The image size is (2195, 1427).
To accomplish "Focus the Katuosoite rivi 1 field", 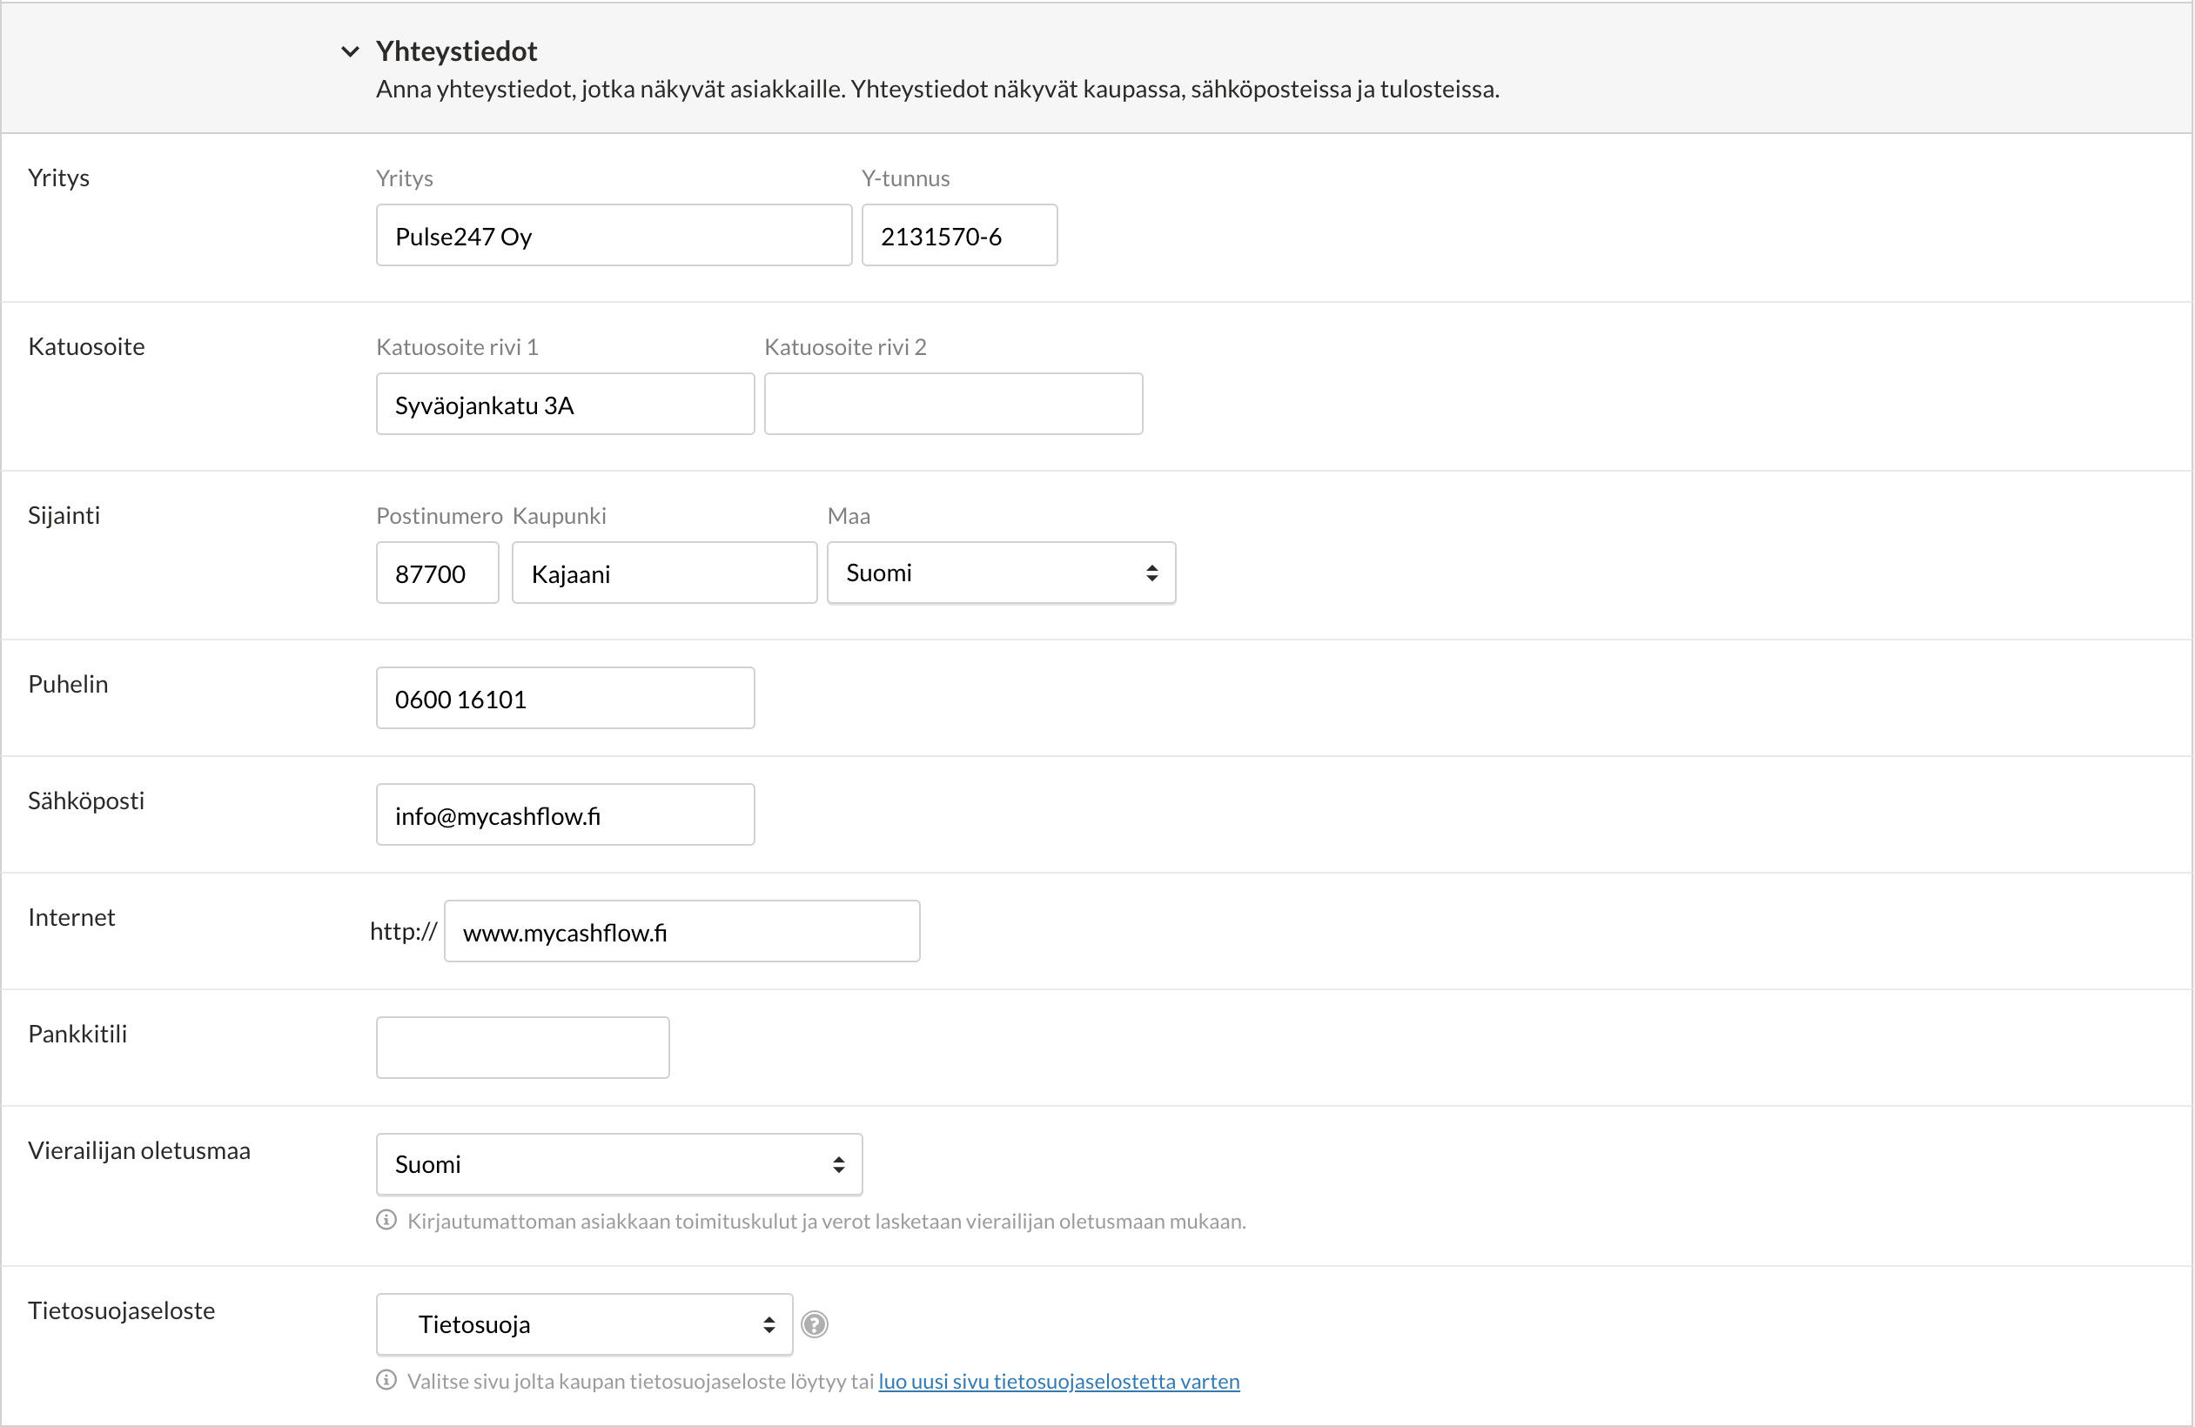I will (x=566, y=404).
